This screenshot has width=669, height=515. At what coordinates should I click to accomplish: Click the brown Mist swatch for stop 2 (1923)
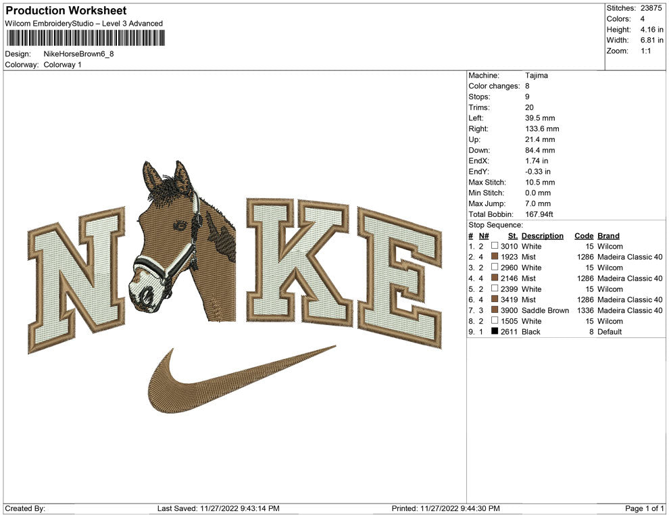pos(495,256)
